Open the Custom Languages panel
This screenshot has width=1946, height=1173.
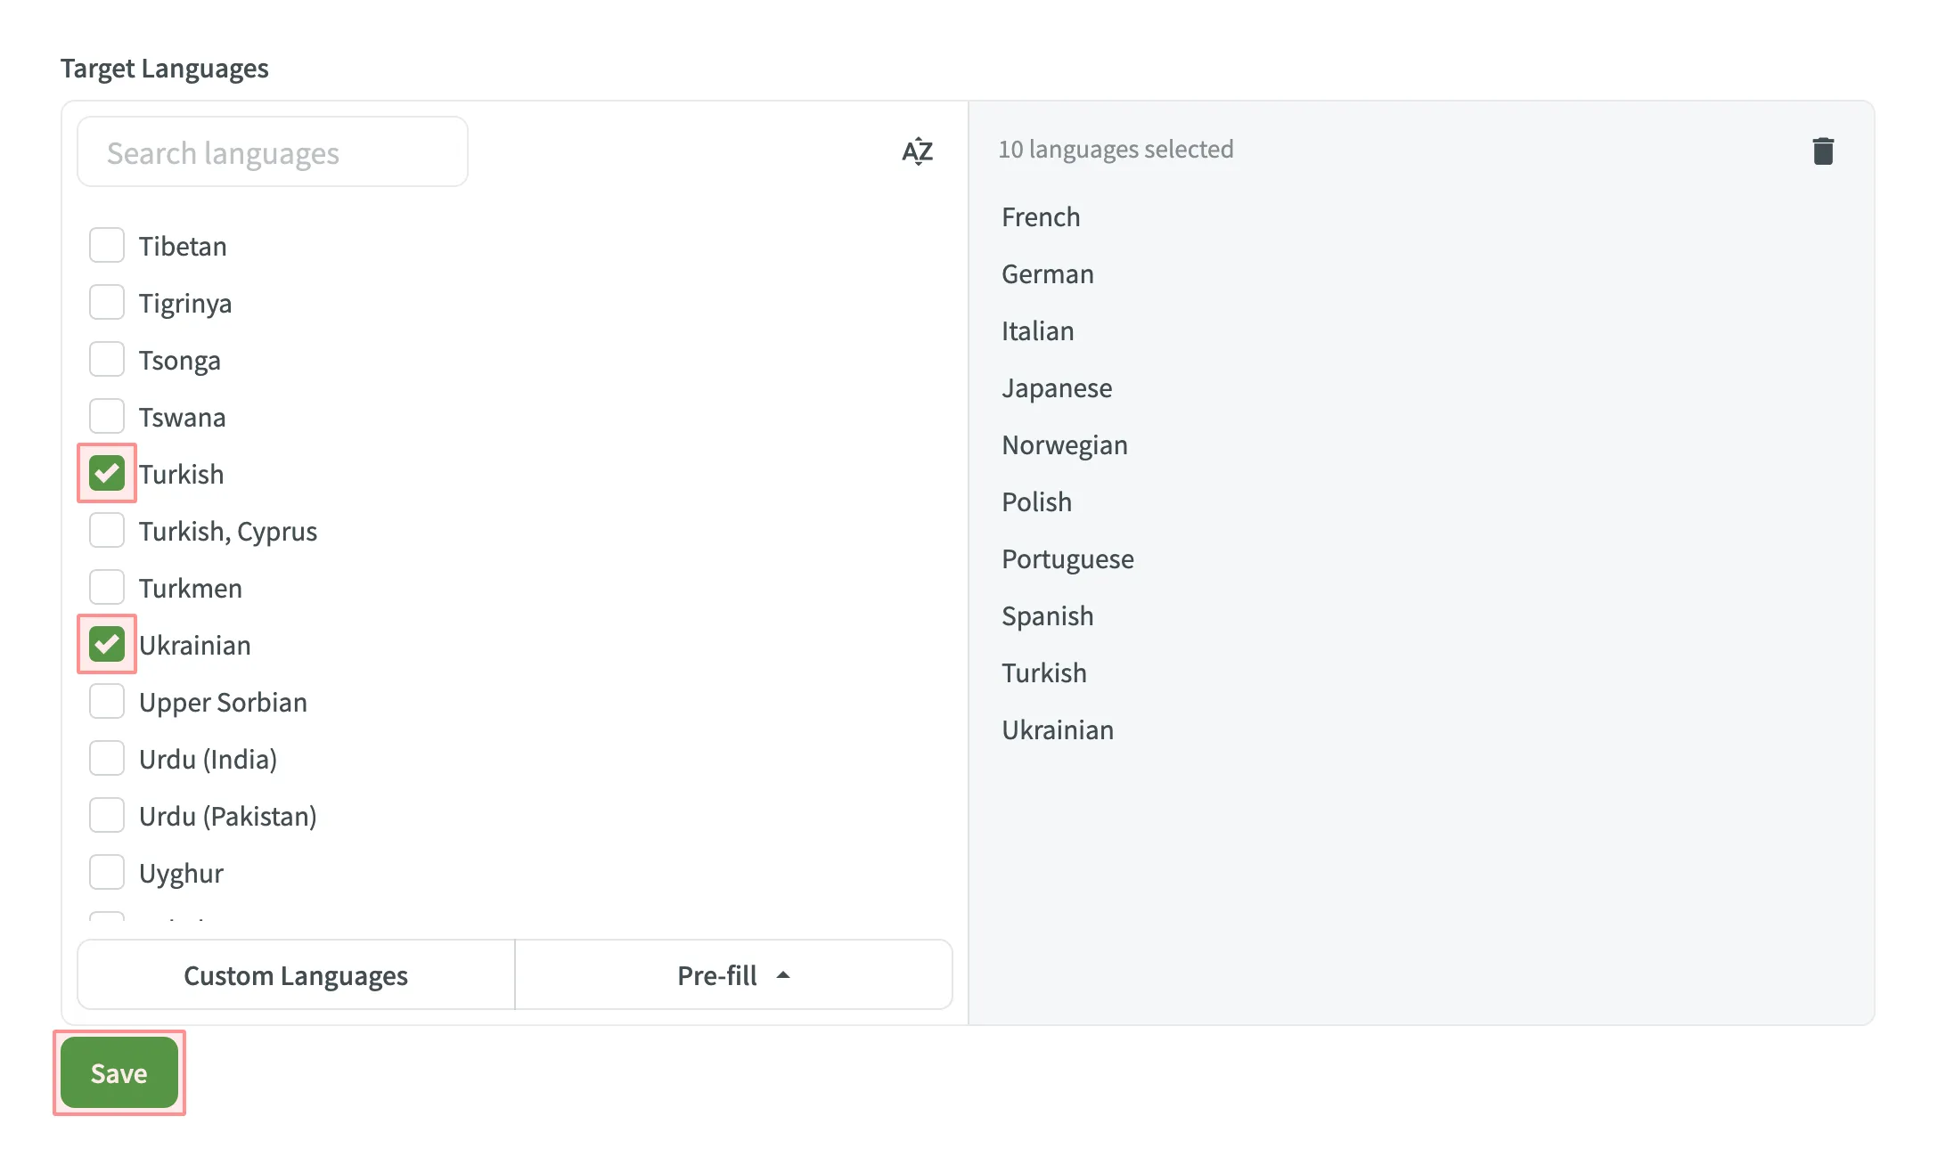tap(295, 974)
